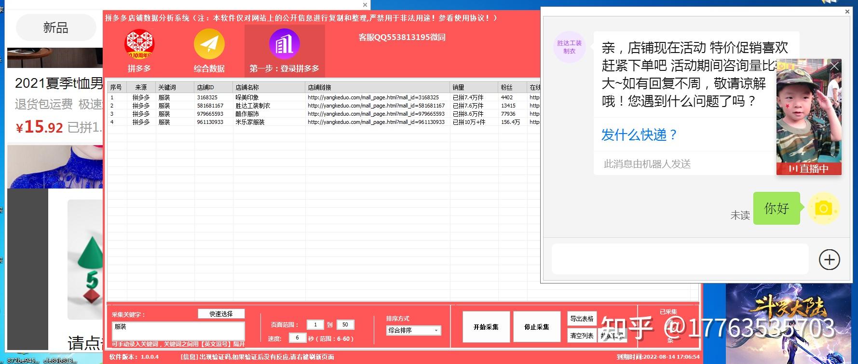Screen dimensions: 858x364
Task: Close the background browser page tab
Action: pos(365,5)
